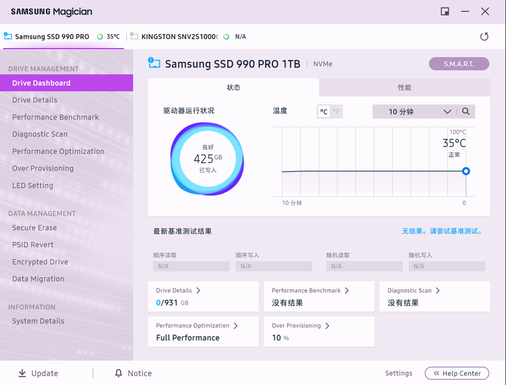Click the 顺序写入 N/A result field
506x385 pixels.
(274, 266)
